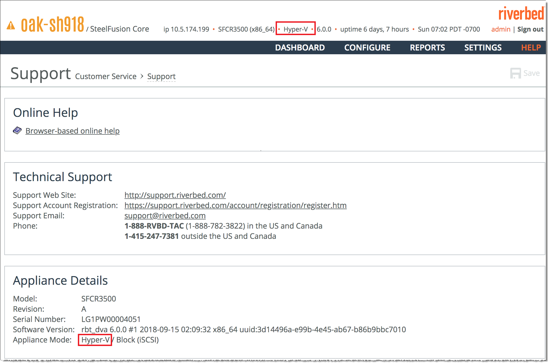Click the SFCR3500 (x86_64) header text

(x=246, y=29)
